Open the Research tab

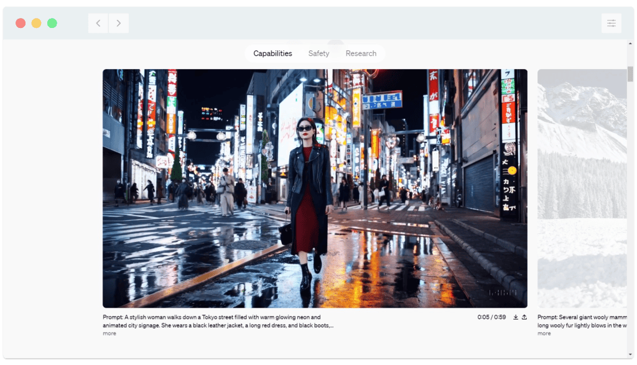click(361, 53)
